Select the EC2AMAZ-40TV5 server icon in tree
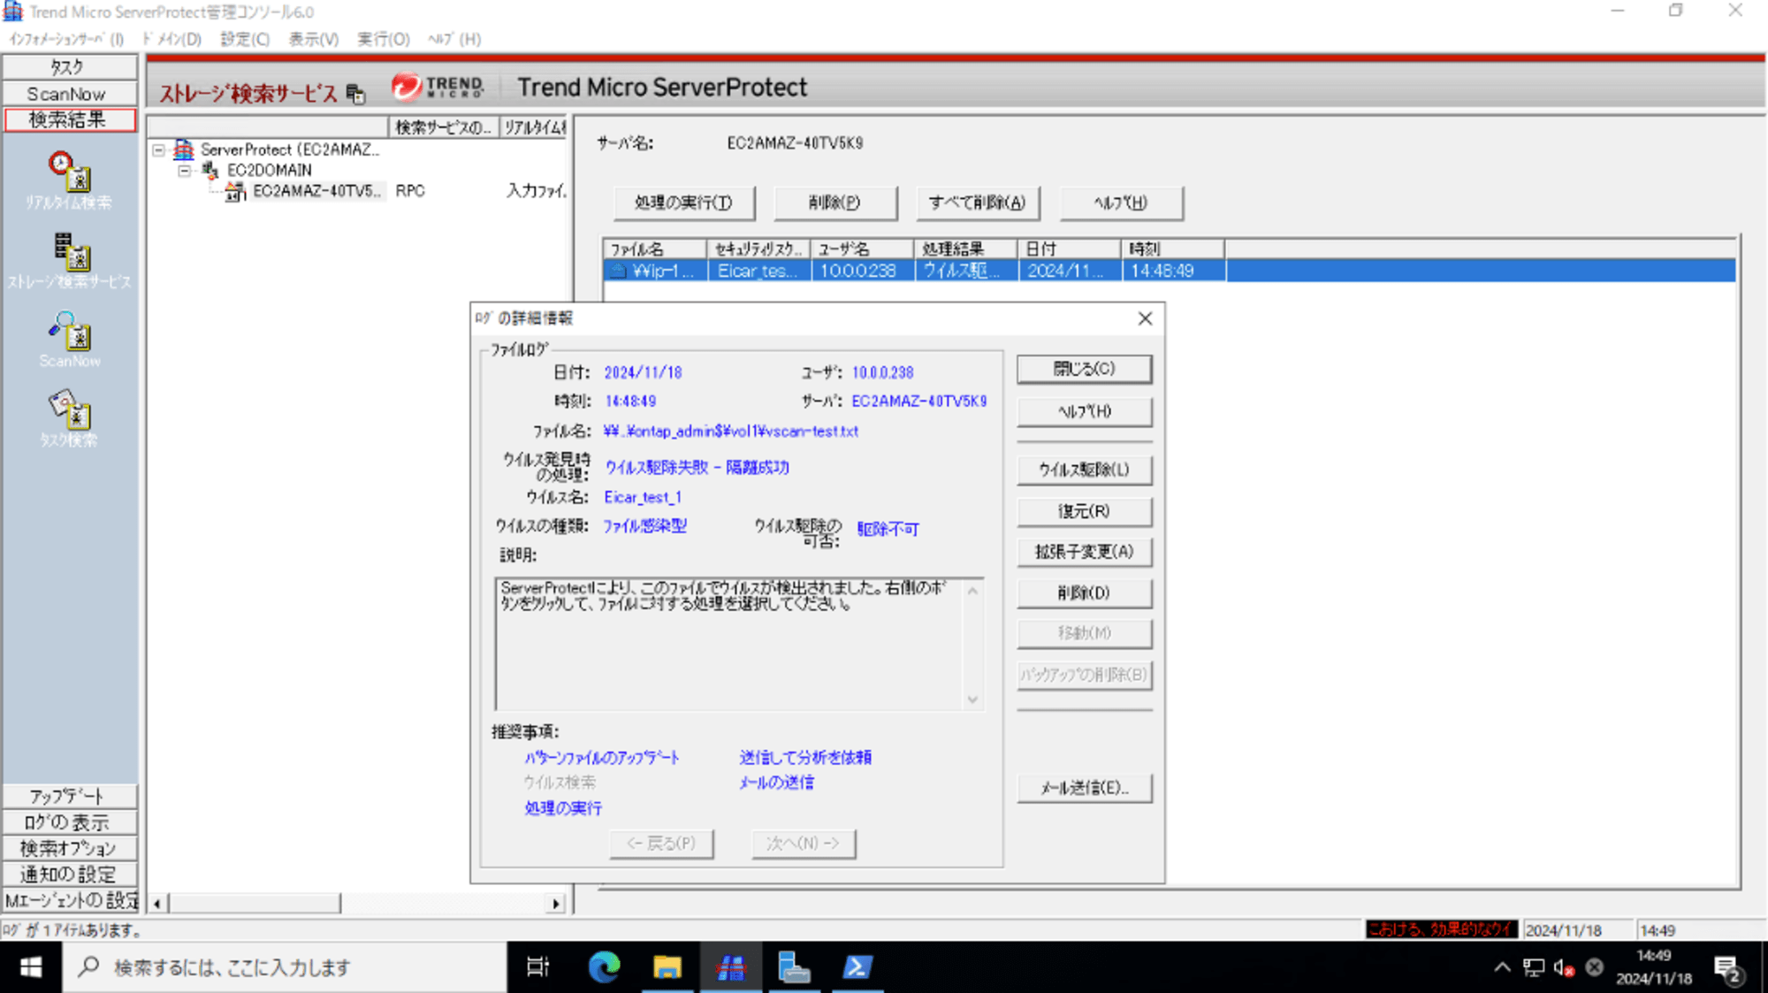 point(235,191)
